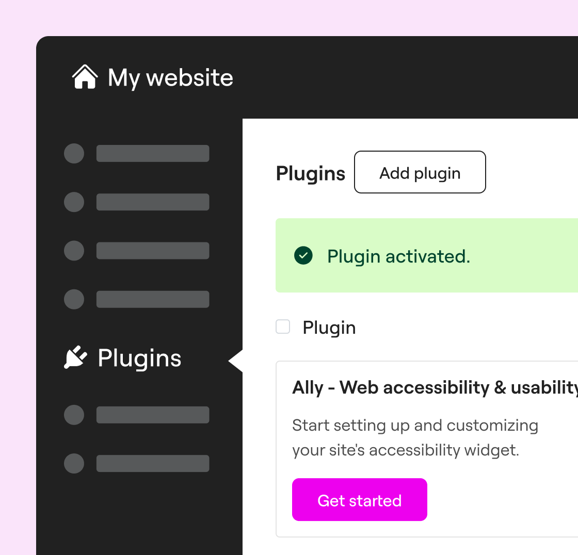578x555 pixels.
Task: Click the second gray circle icon in the sidebar
Action: coord(74,202)
